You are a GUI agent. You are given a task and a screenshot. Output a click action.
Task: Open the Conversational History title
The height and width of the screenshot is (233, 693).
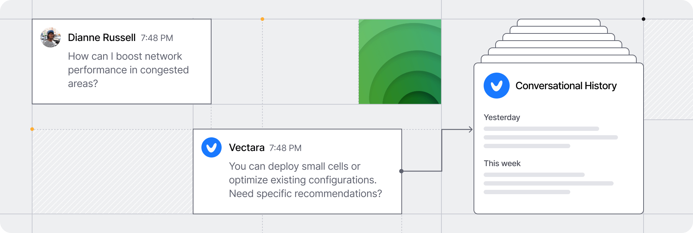pyautogui.click(x=566, y=86)
